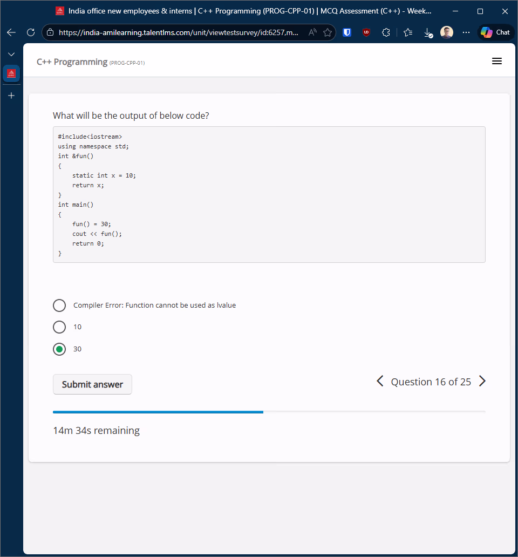Click the browser profile avatar
This screenshot has width=518, height=557.
[x=447, y=32]
